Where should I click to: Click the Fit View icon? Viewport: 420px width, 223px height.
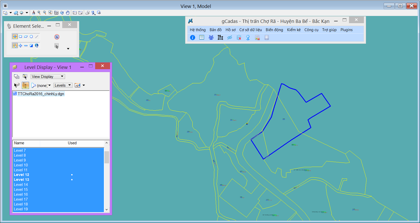56,13
